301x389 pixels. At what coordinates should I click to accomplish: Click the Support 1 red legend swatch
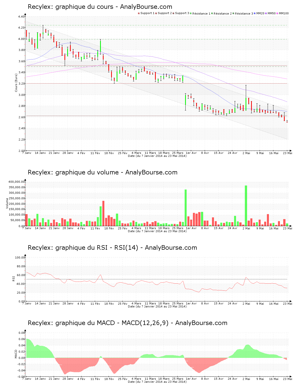139,13
